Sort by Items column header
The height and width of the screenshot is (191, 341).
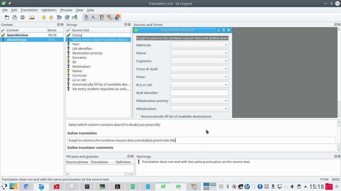tap(55, 30)
